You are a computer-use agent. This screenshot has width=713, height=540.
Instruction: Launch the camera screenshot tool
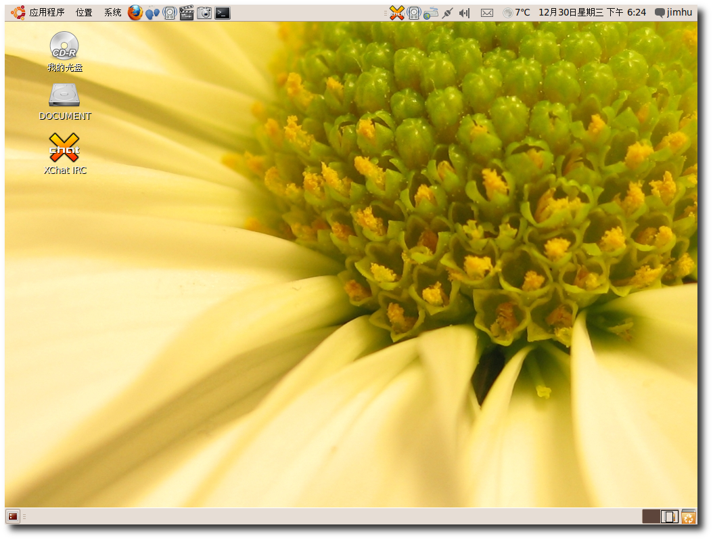pos(204,13)
